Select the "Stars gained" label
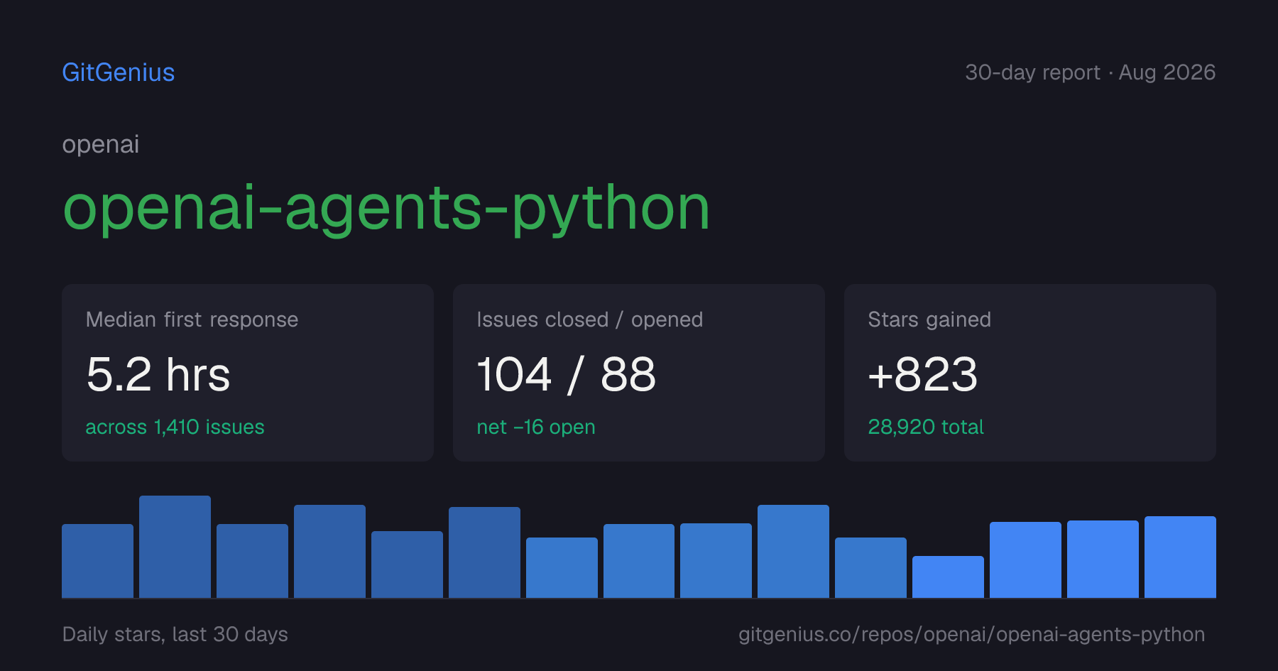Viewport: 1278px width, 671px height. (929, 320)
